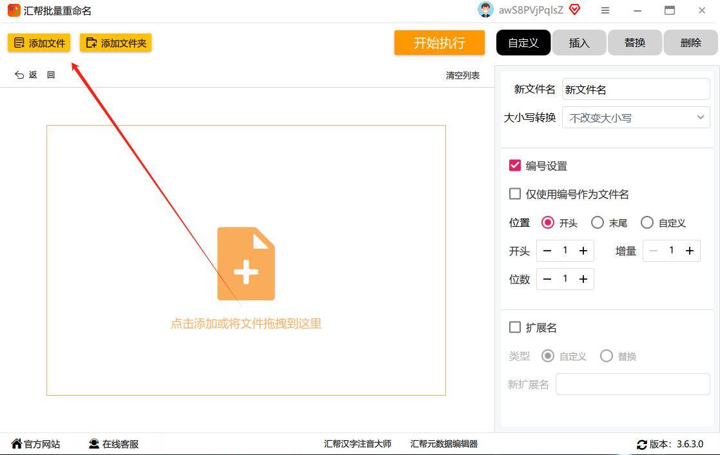This screenshot has height=455, width=720.
Task: Enable the 扩展名 option
Action: pyautogui.click(x=515, y=327)
